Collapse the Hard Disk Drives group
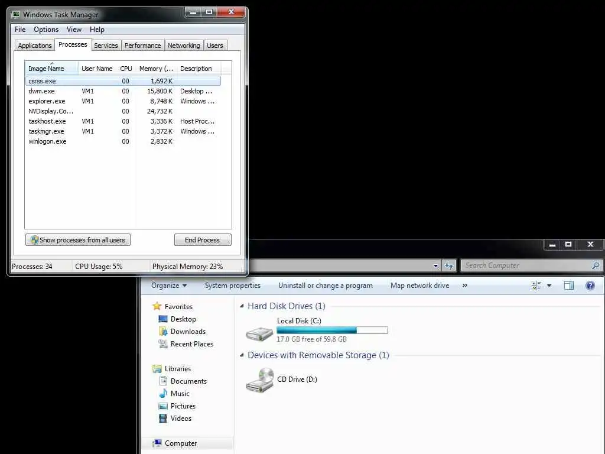Image resolution: width=605 pixels, height=454 pixels. [x=242, y=306]
